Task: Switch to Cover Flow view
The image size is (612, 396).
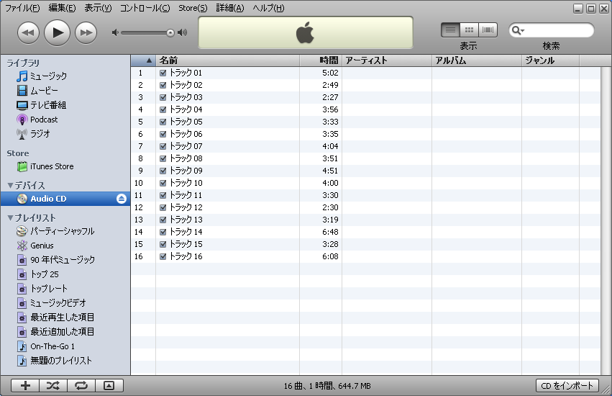Action: tap(488, 30)
